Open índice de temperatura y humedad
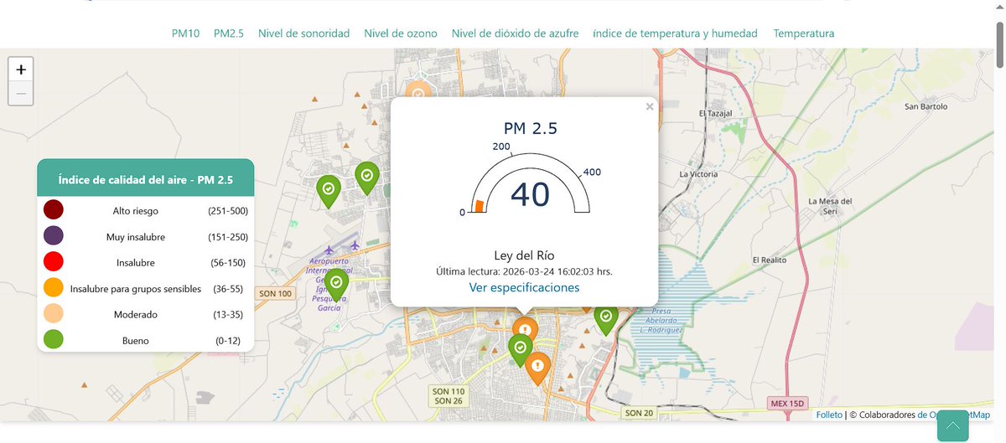Image resolution: width=1006 pixels, height=443 pixels. 675,33
